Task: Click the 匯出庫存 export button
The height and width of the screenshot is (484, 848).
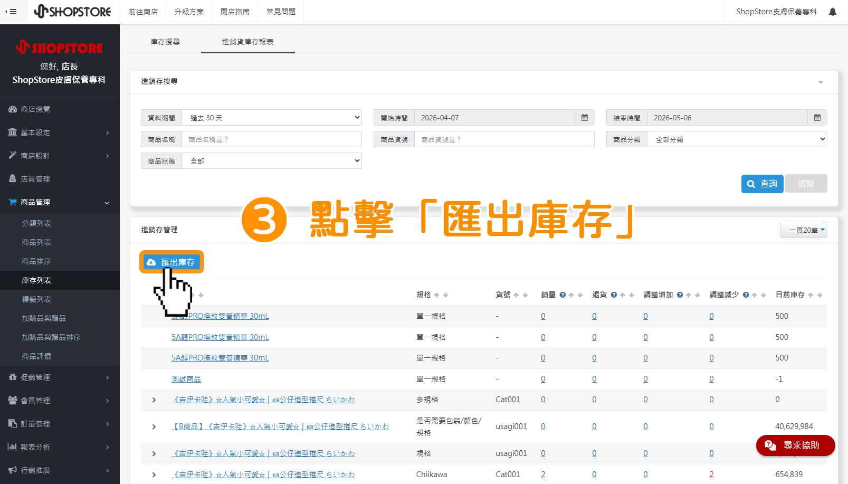Action: pos(171,262)
